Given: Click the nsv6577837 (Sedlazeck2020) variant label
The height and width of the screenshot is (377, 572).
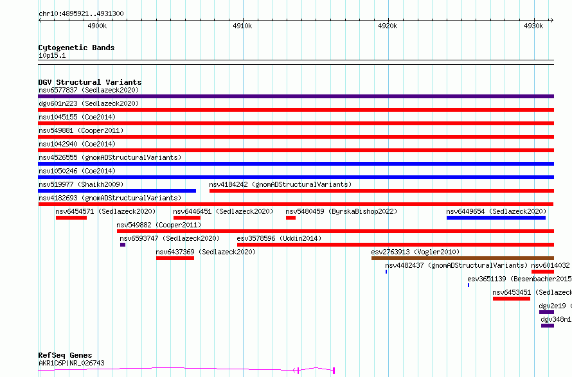Looking at the screenshot, I should [x=89, y=90].
